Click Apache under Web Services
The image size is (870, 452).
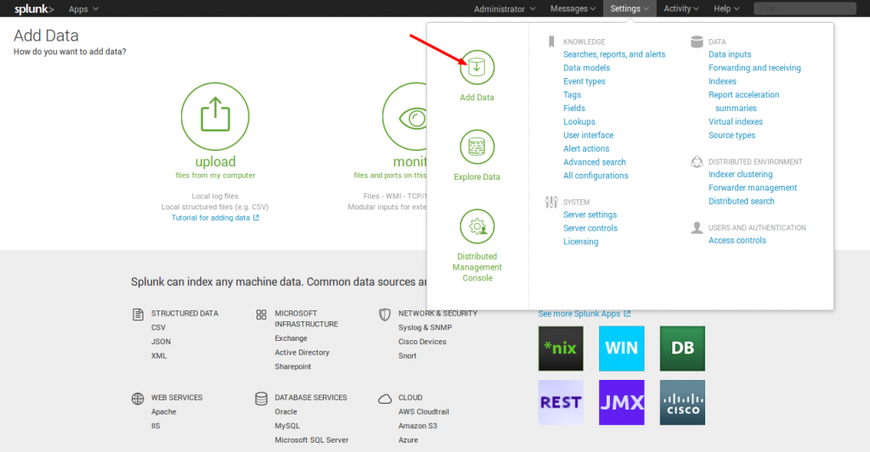coord(164,411)
